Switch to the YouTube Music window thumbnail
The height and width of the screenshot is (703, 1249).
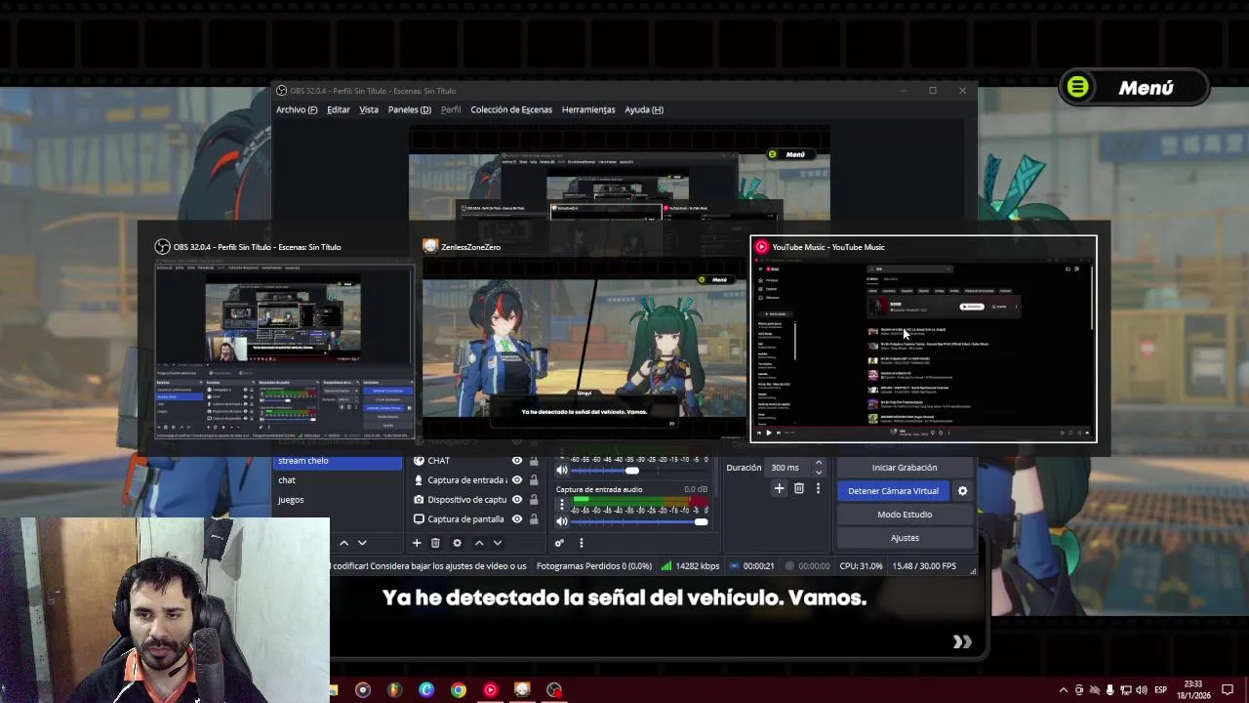(x=923, y=340)
